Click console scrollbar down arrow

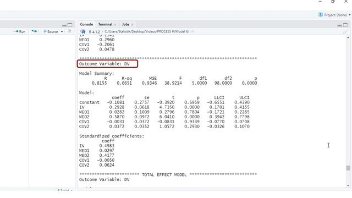(348, 185)
